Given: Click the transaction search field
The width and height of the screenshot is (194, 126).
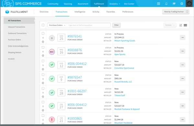Looking at the screenshot, I should tap(89, 25).
